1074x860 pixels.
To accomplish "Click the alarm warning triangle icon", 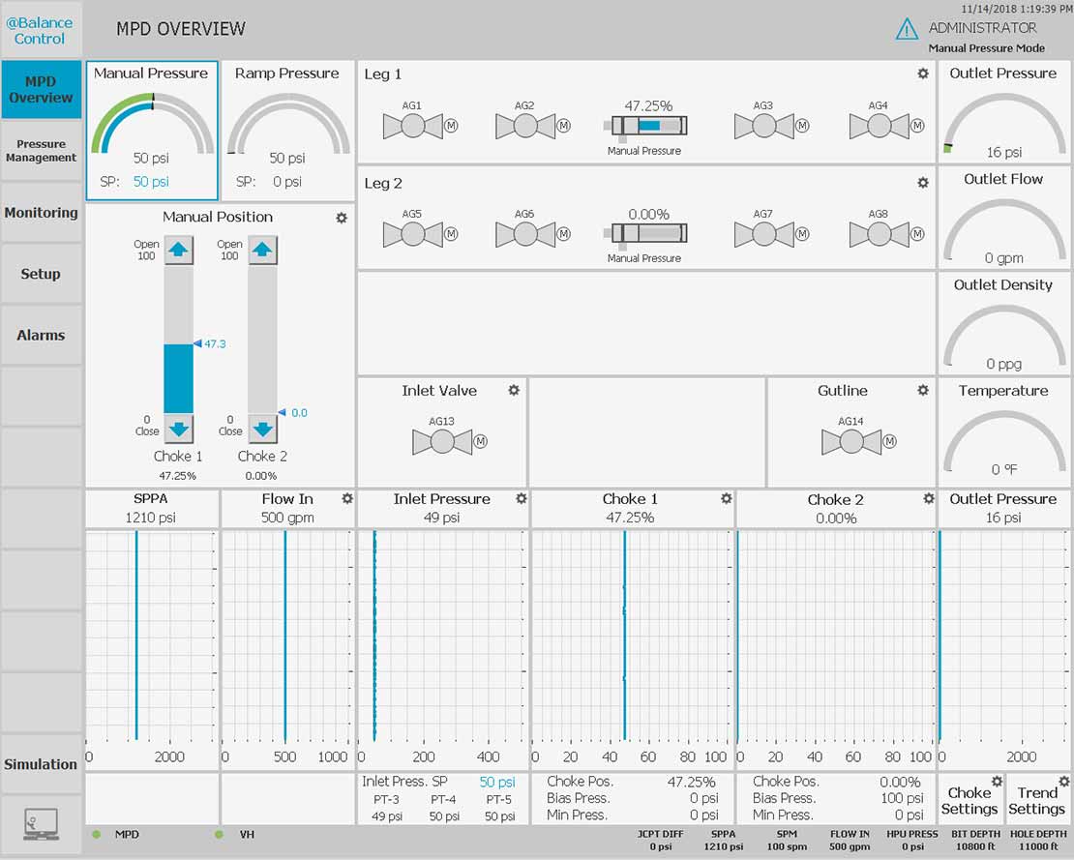I will (907, 30).
